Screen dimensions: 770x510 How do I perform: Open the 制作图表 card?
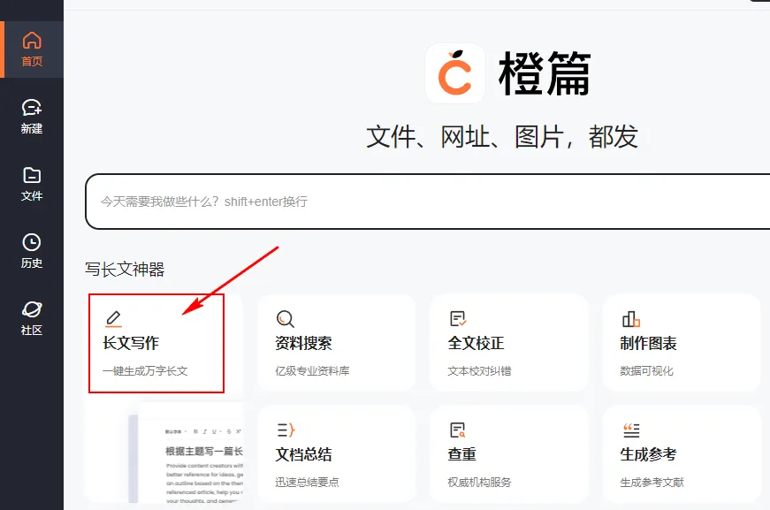[x=682, y=343]
